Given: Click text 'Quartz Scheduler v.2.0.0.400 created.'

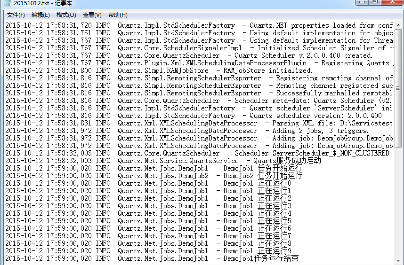Looking at the screenshot, I should (x=304, y=55).
